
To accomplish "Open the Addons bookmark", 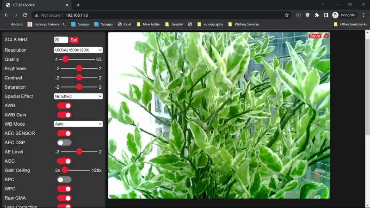I will tap(14, 24).
